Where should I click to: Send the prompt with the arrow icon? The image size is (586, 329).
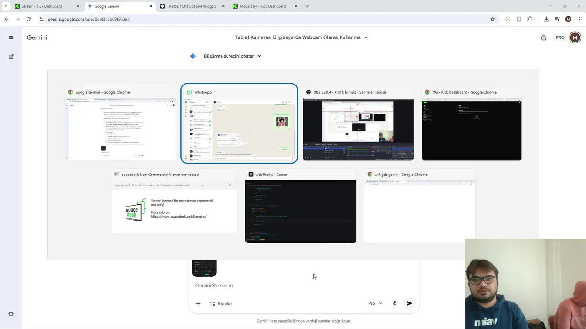409,303
